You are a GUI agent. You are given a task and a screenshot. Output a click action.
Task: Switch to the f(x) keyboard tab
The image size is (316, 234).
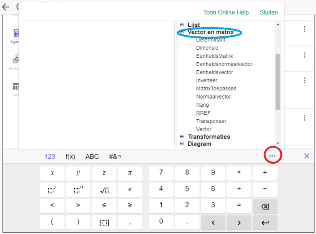70,156
